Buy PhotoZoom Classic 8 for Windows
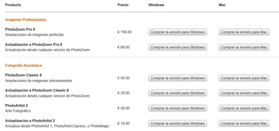 point(178,78)
